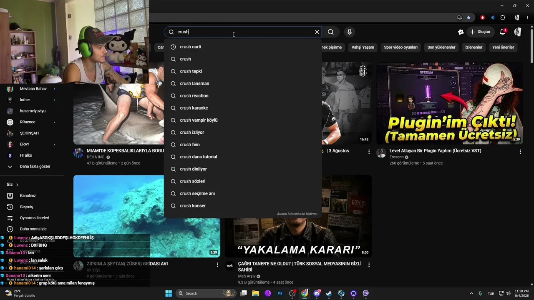Select the 'crush lansman' suggestion
534x300 pixels.
click(x=243, y=84)
